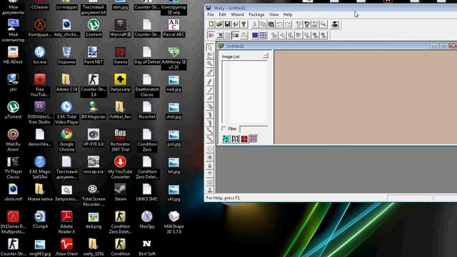Click the tiled four-square blue view icon
Screen dimensions: 457x257
click(263, 35)
